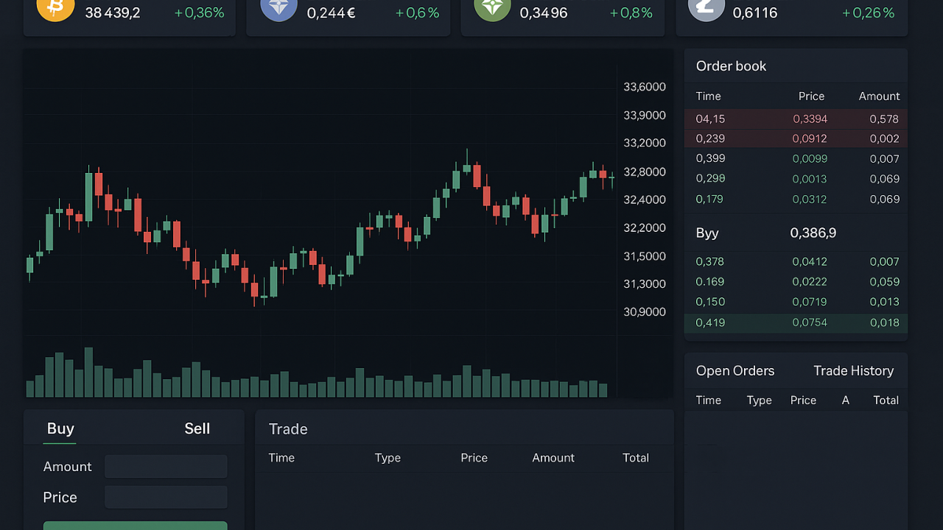The height and width of the screenshot is (530, 943).
Task: Click the Amount input field
Action: (166, 467)
